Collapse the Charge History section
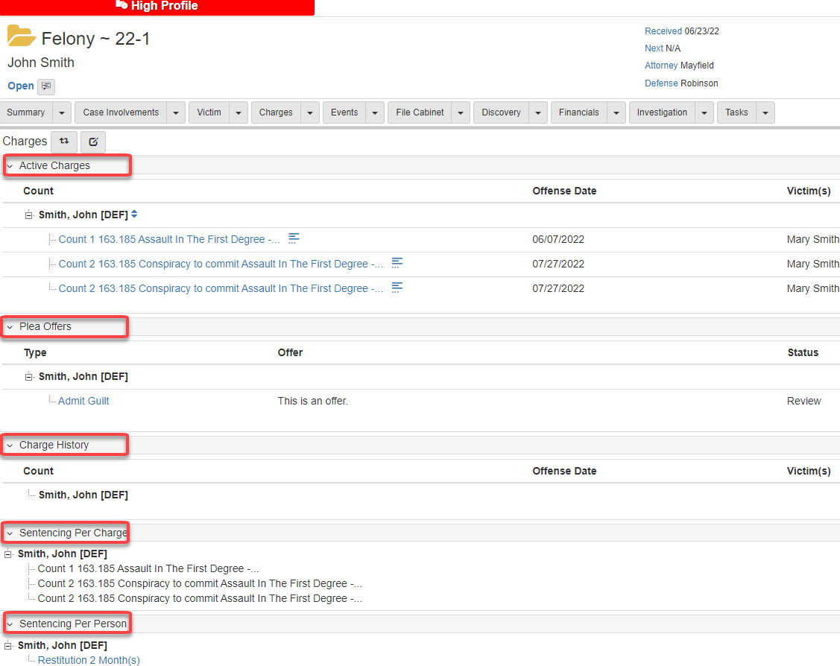The width and height of the screenshot is (840, 666). pyautogui.click(x=10, y=445)
